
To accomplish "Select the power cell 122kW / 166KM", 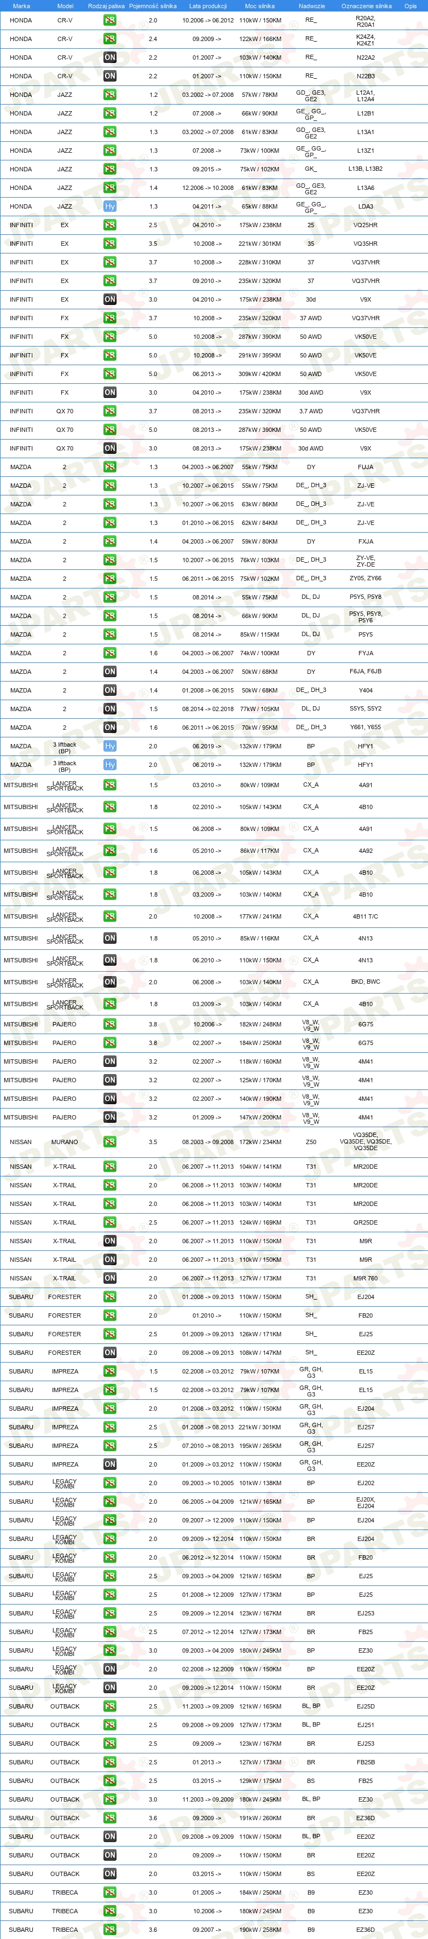I will point(261,39).
